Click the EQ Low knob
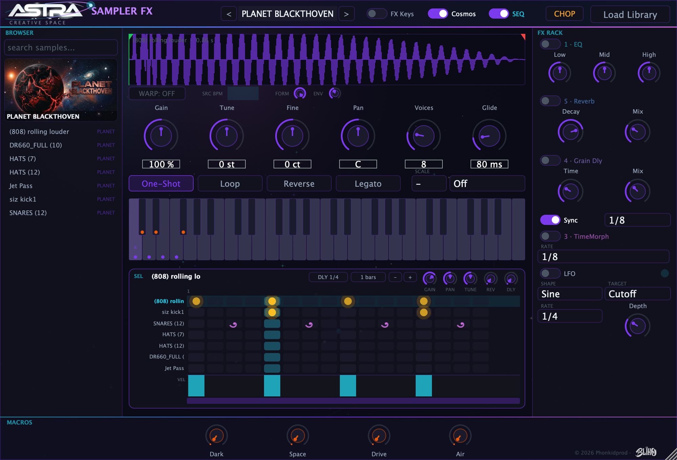Screen dimensions: 677x460 click(560, 73)
